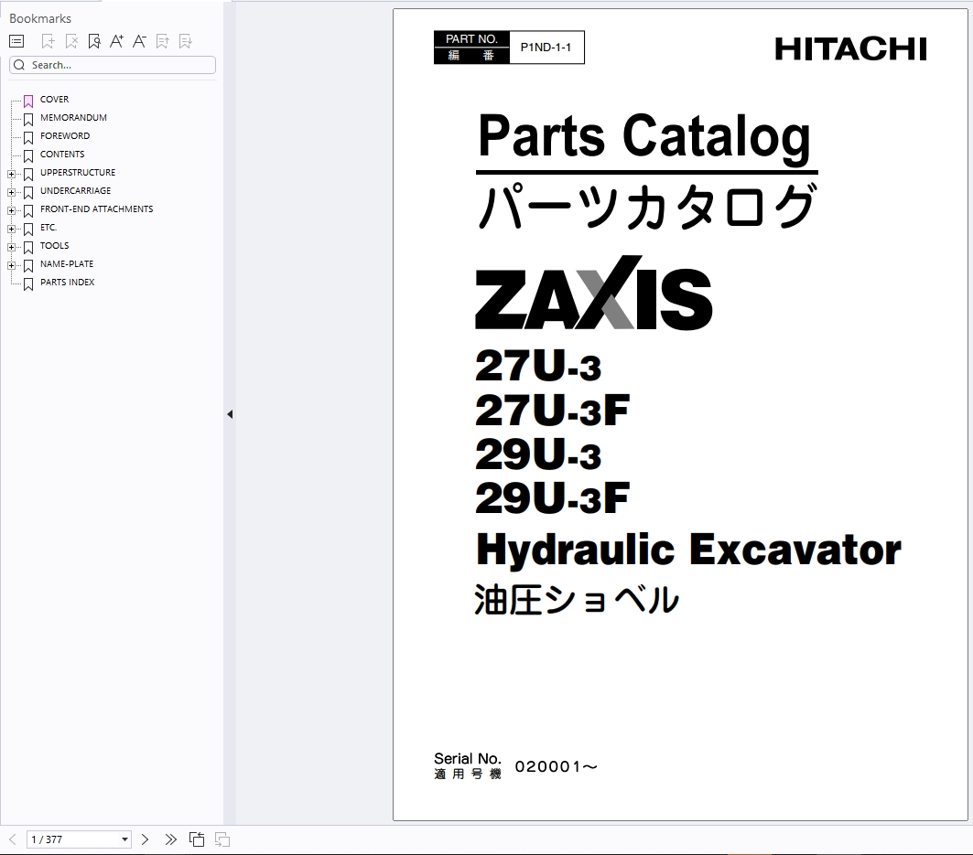Click the FOREWORD bookmark ribbon icon
The width and height of the screenshot is (973, 855).
(x=28, y=138)
